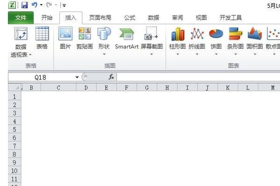Open the 公式 (Formulas) tab

tap(130, 18)
